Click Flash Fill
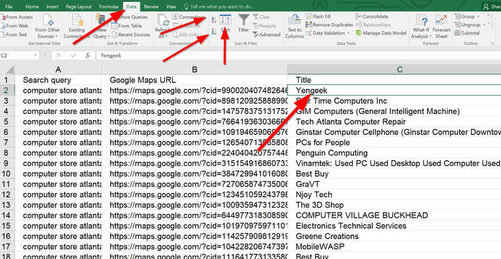The width and height of the screenshot is (501, 259). click(x=318, y=16)
